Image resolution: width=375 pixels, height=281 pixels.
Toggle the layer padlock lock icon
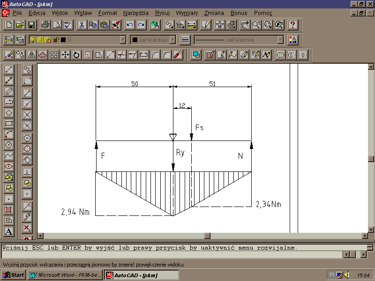pos(55,40)
